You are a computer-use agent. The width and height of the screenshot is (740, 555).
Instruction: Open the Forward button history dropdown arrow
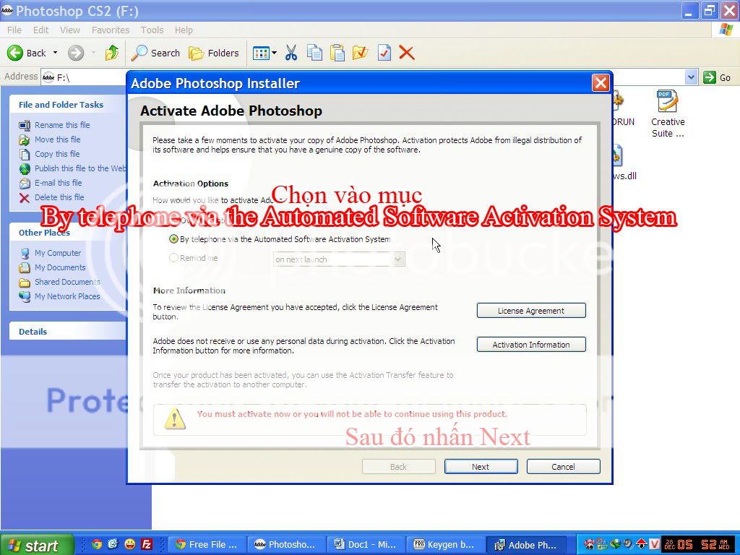[x=93, y=53]
